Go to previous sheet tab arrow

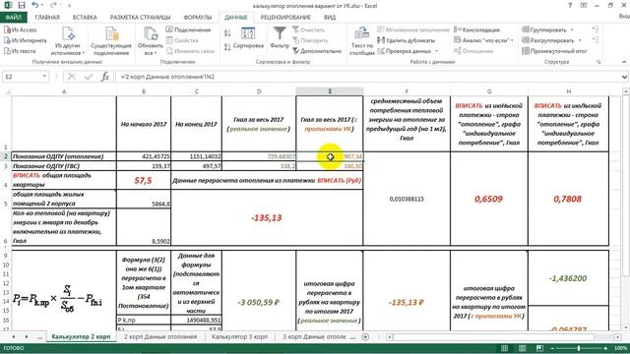[x=14, y=336]
